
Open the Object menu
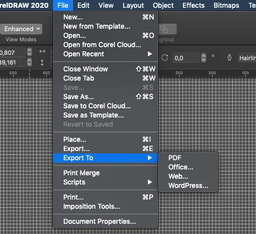tap(163, 5)
